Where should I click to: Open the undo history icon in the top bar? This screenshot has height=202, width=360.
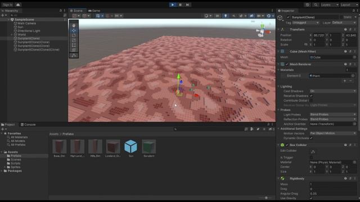coord(308,4)
